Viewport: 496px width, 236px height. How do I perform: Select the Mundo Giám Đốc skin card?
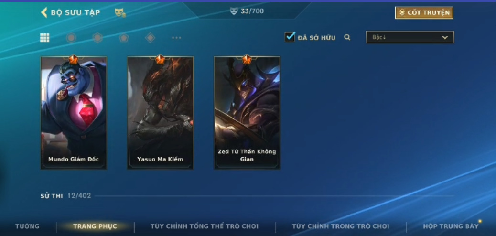pyautogui.click(x=74, y=113)
